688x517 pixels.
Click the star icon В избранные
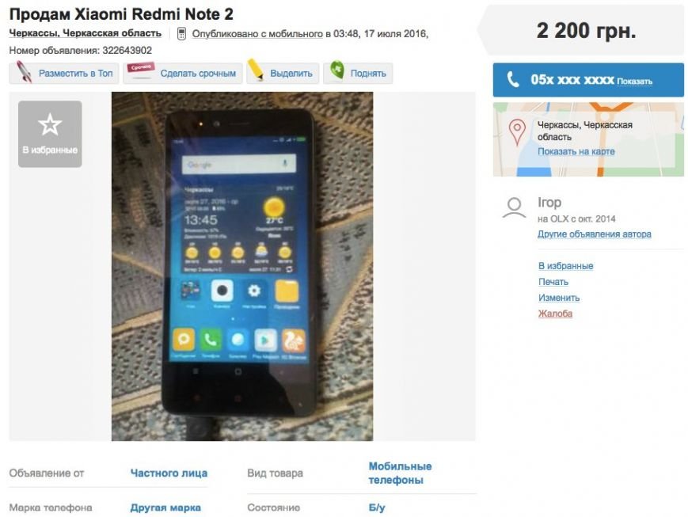tap(50, 124)
